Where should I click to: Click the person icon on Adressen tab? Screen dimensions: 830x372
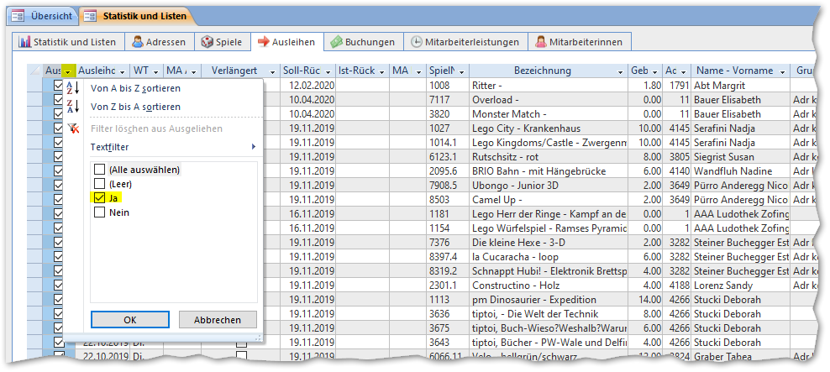coord(138,42)
